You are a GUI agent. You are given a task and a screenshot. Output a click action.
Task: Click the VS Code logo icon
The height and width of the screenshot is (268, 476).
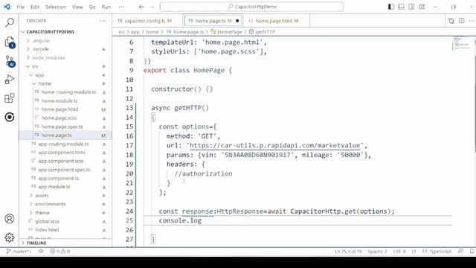(x=7, y=7)
